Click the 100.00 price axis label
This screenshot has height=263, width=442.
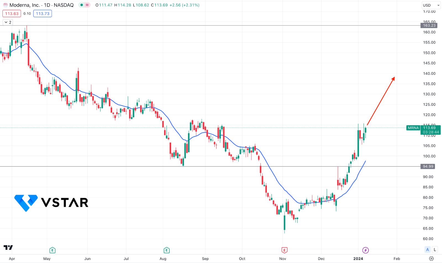pyautogui.click(x=429, y=156)
